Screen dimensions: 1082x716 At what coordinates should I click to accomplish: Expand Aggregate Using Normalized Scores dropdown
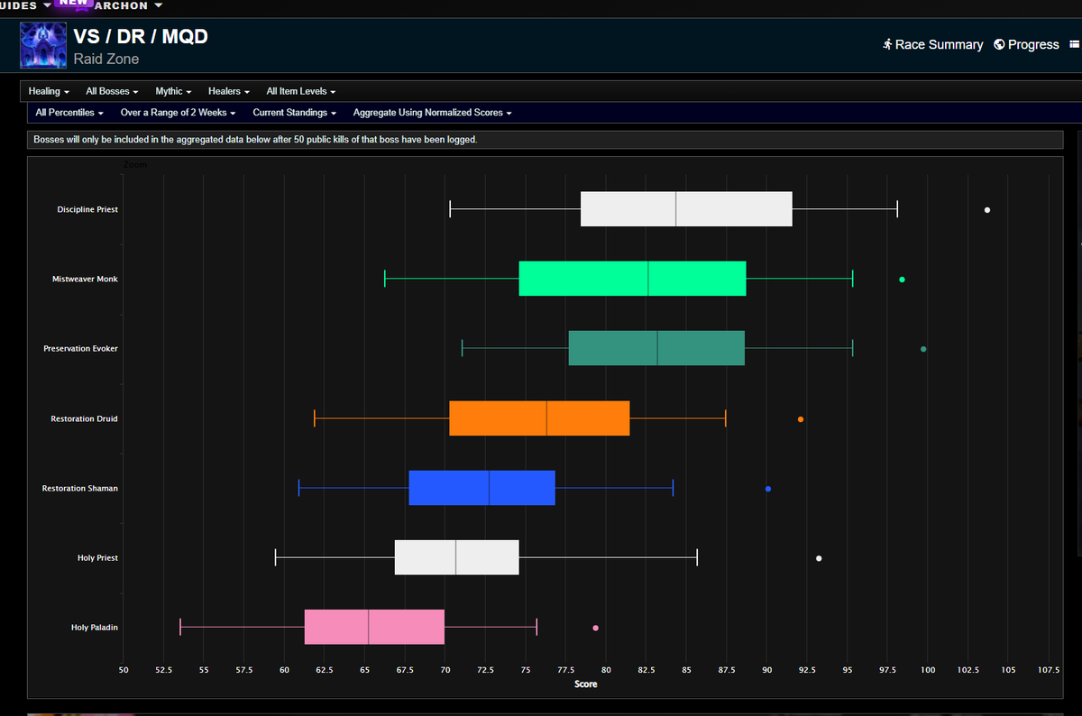click(x=433, y=113)
